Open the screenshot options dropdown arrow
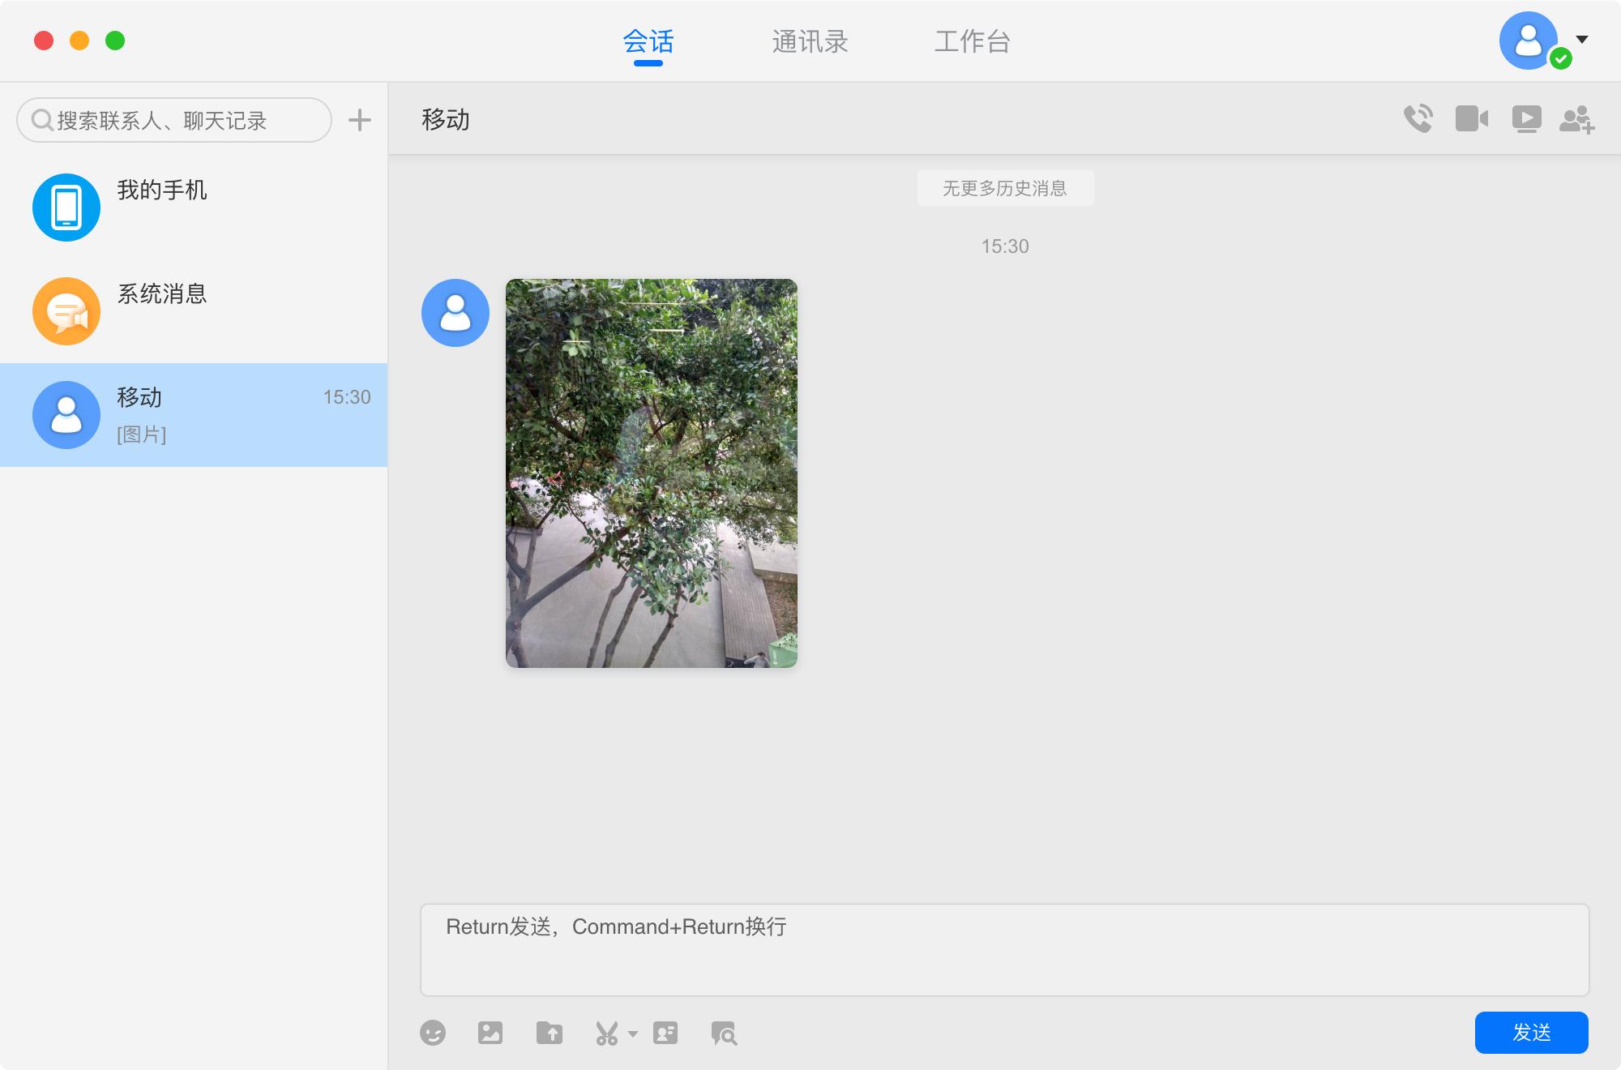This screenshot has width=1621, height=1070. (x=632, y=1036)
